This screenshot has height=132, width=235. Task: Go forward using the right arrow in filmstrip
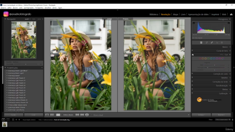(19, 120)
